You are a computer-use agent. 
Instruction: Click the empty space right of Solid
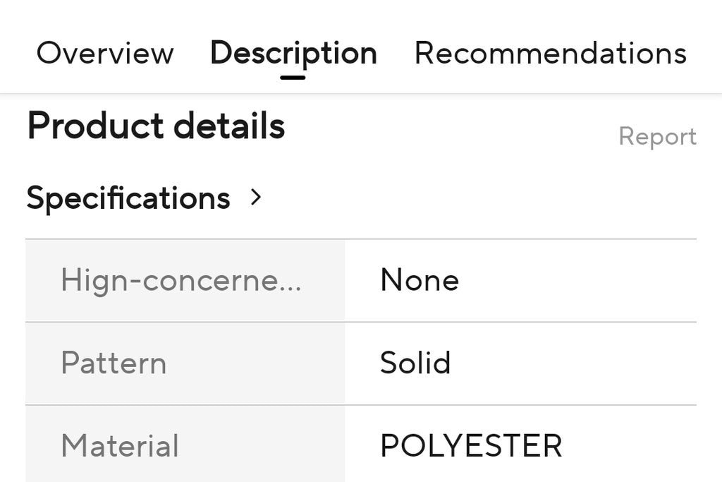(x=573, y=363)
